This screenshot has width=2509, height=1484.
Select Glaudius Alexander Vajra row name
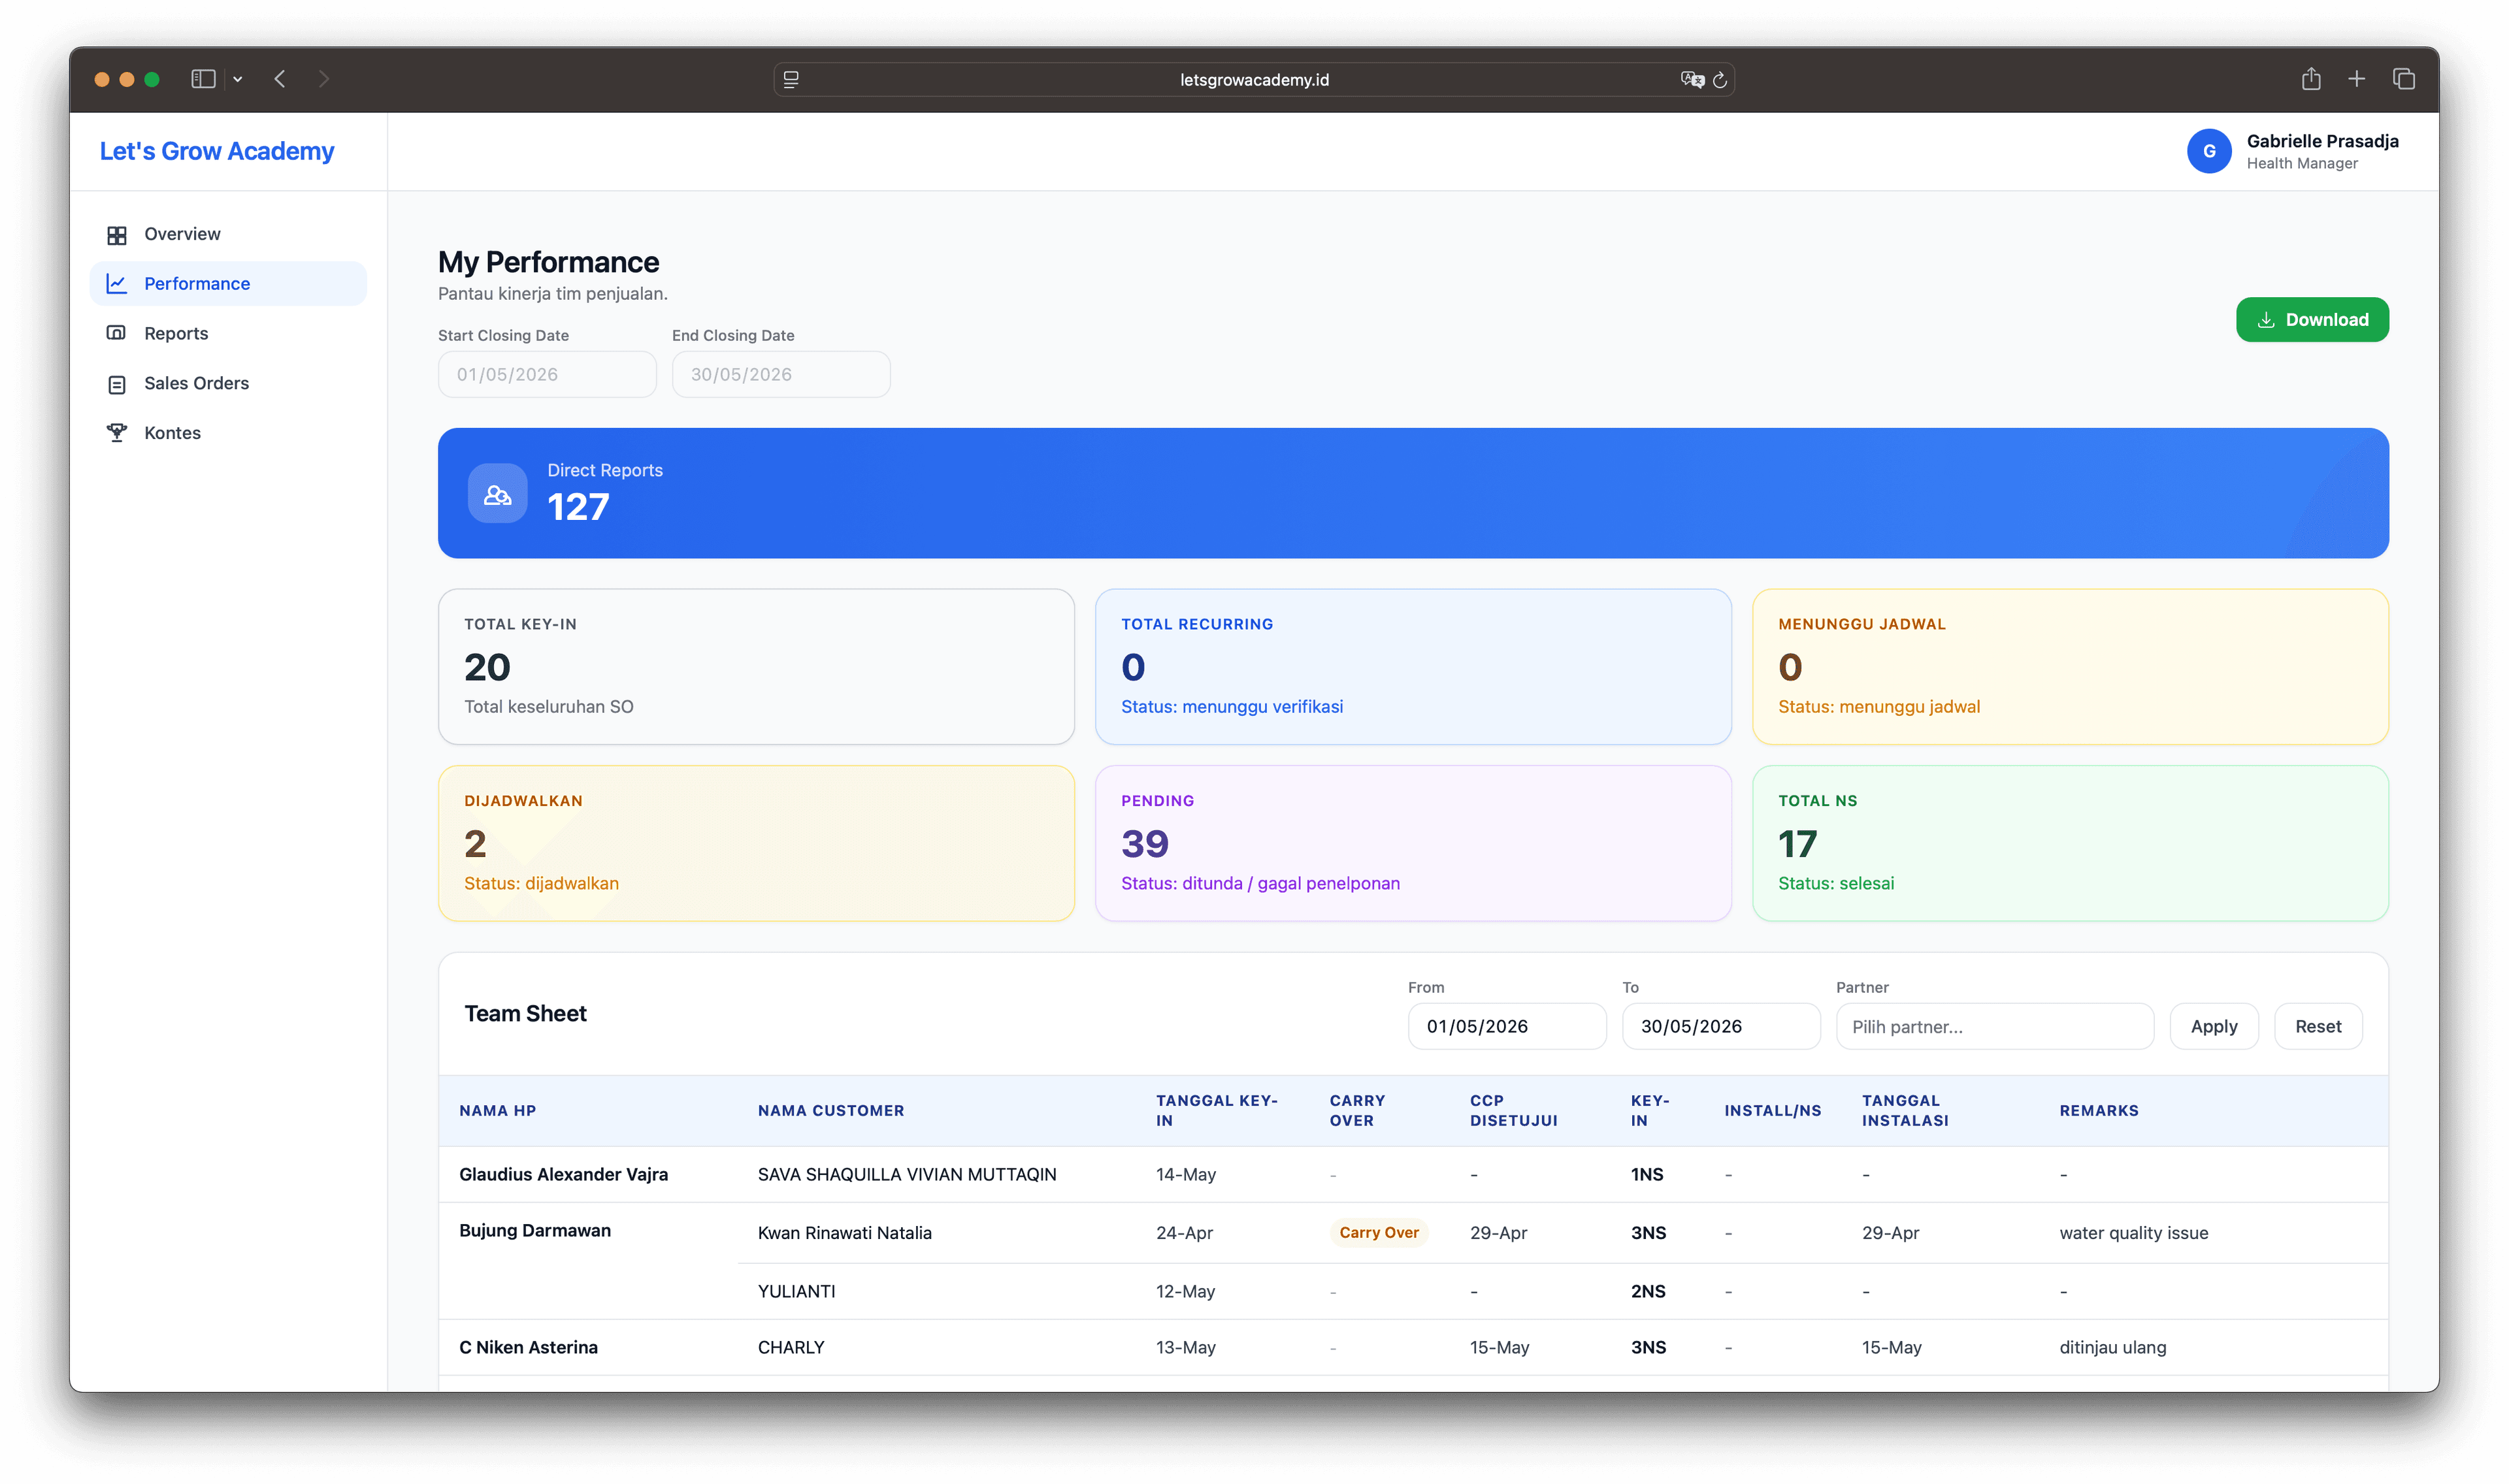563,1174
